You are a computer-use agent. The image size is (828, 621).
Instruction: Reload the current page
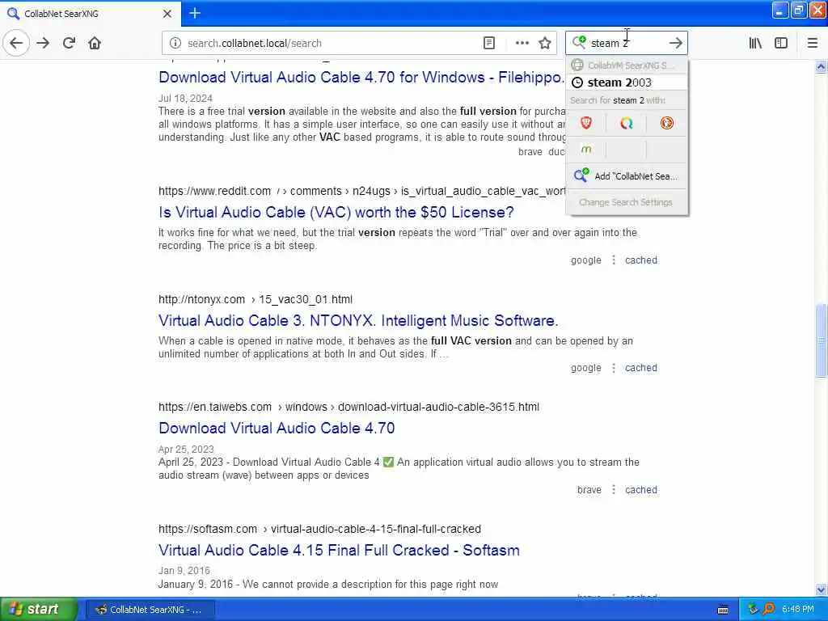pyautogui.click(x=69, y=43)
